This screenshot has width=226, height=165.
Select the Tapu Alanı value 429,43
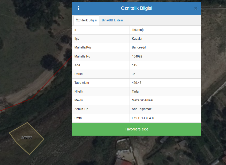pyautogui.click(x=137, y=83)
